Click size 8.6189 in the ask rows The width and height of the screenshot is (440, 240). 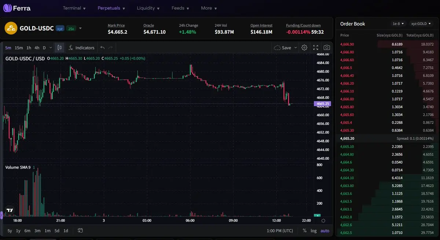[397, 44]
